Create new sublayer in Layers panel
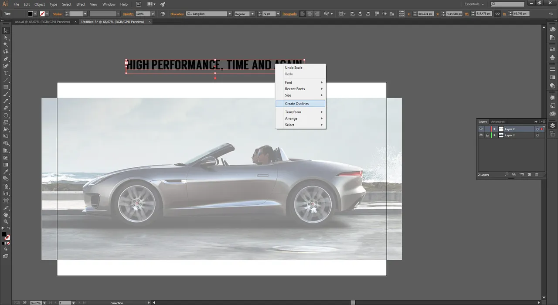This screenshot has height=305, width=558. coord(521,175)
